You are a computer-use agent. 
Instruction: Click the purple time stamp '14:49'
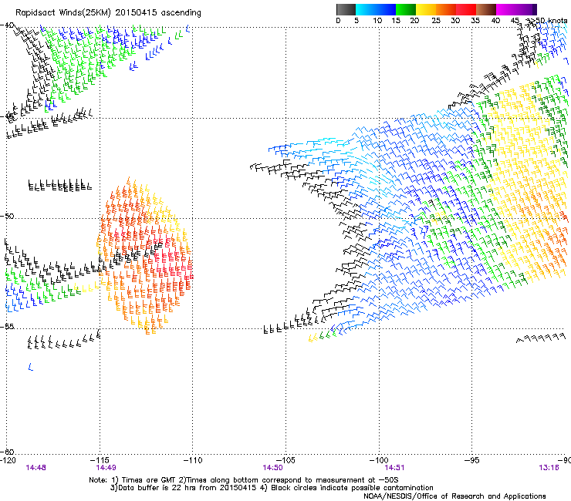(106, 468)
